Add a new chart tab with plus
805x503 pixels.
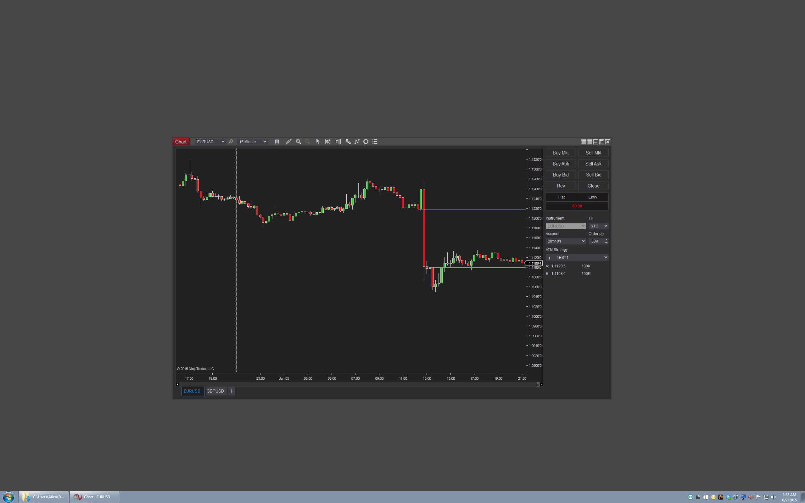tap(231, 391)
